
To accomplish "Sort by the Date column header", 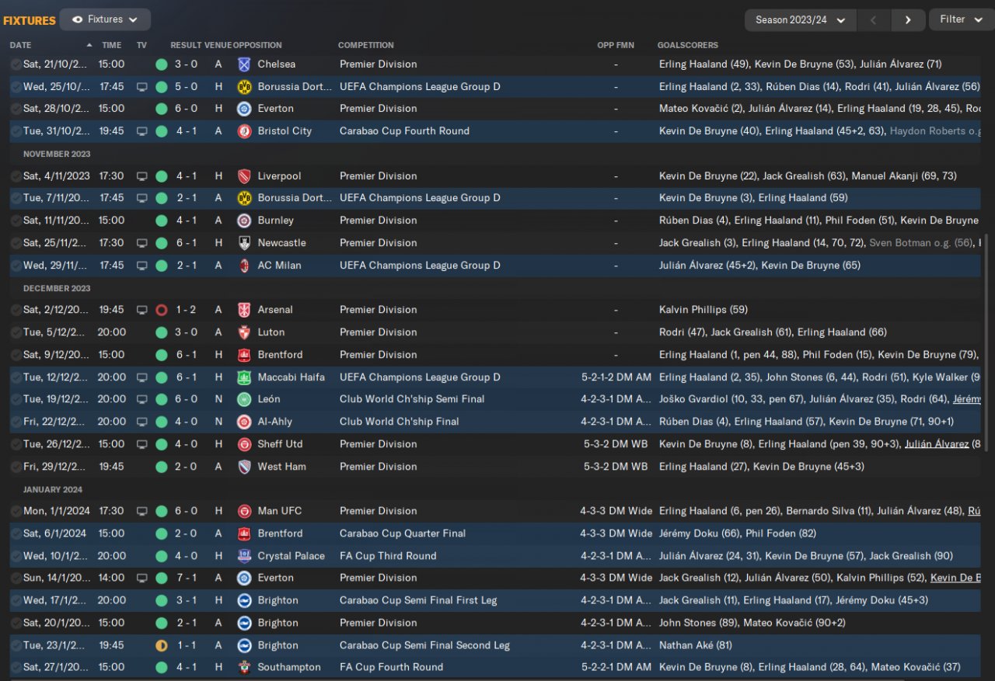I will pyautogui.click(x=21, y=45).
